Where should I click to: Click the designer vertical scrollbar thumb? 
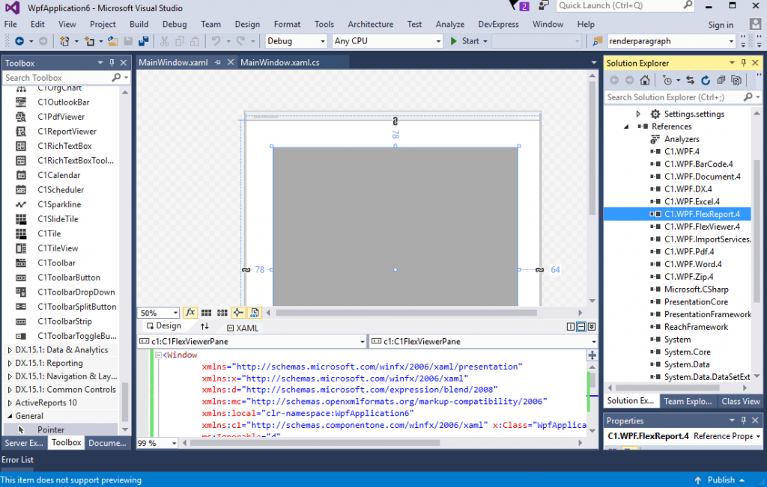point(592,149)
